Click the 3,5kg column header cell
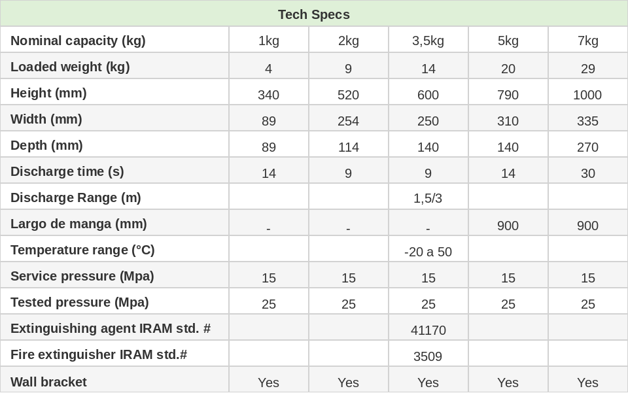628x393 pixels. [428, 41]
